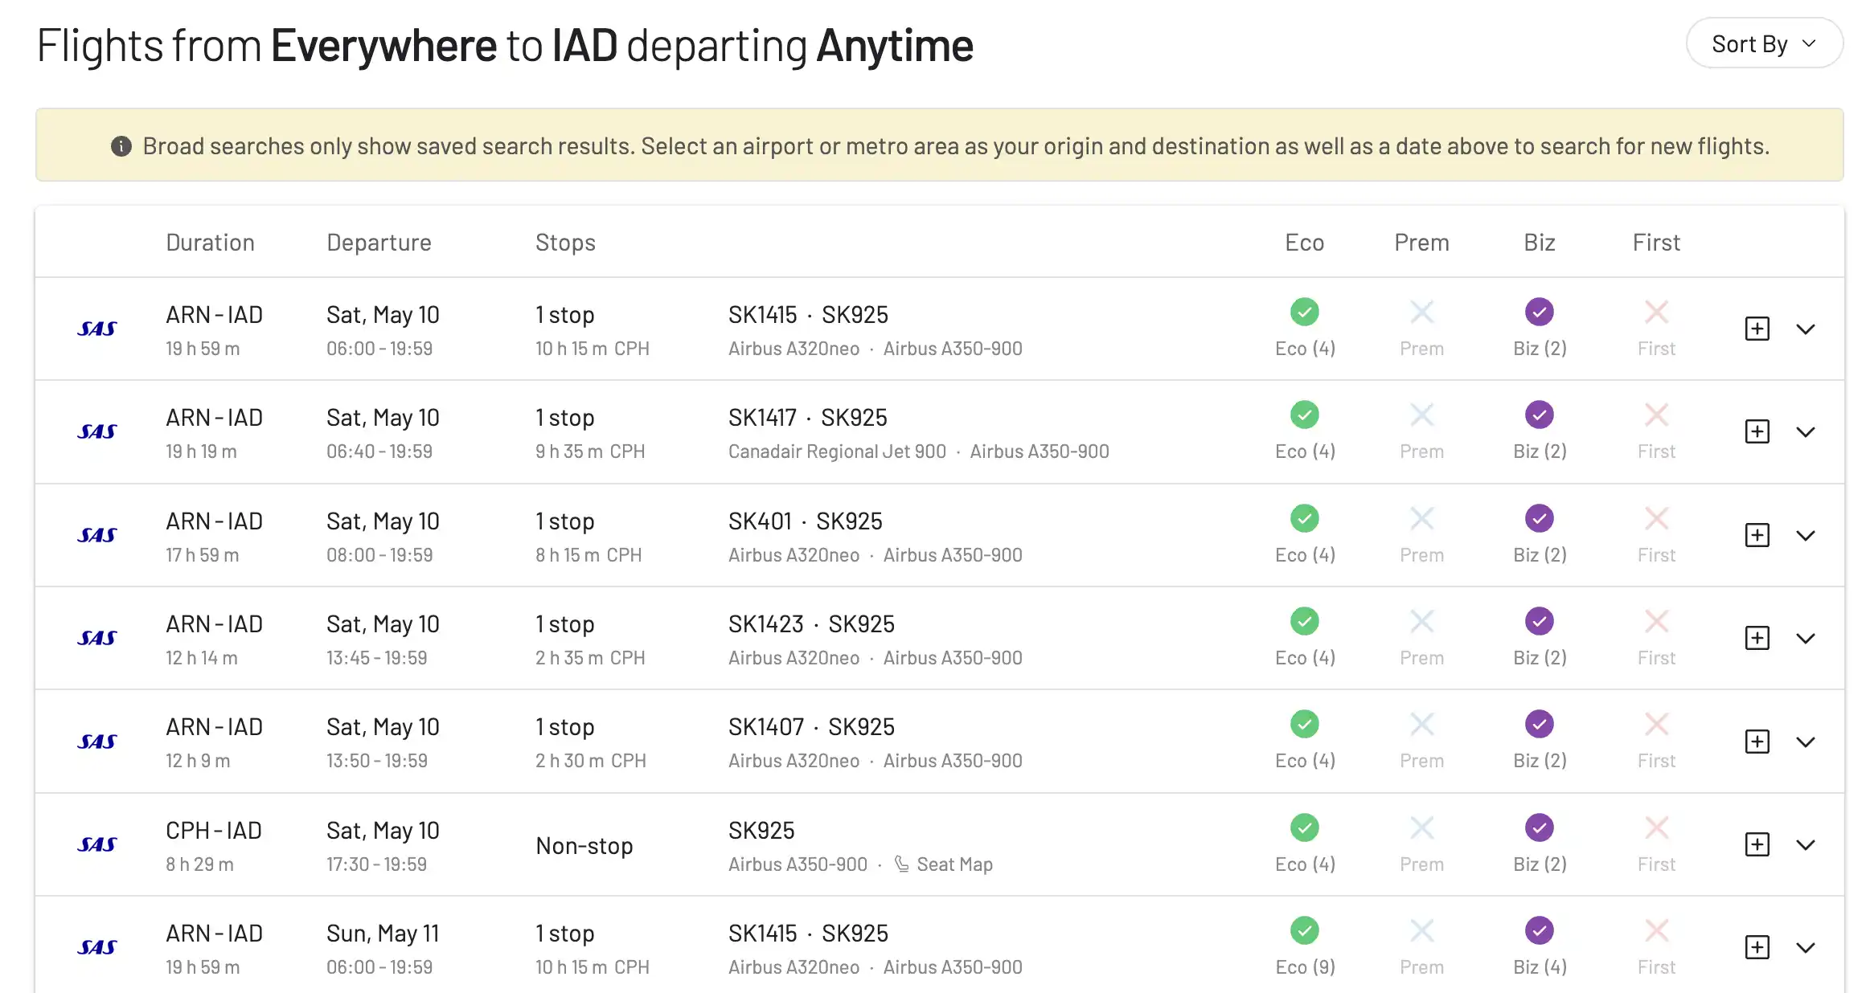
Task: Click flight numbers SK1417 · SK925
Action: (807, 418)
